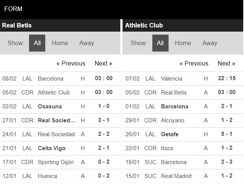Load next Real Betis matches

tap(103, 63)
